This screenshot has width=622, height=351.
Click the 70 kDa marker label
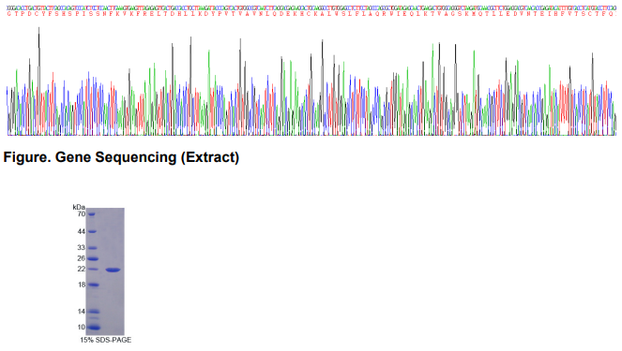pos(81,214)
